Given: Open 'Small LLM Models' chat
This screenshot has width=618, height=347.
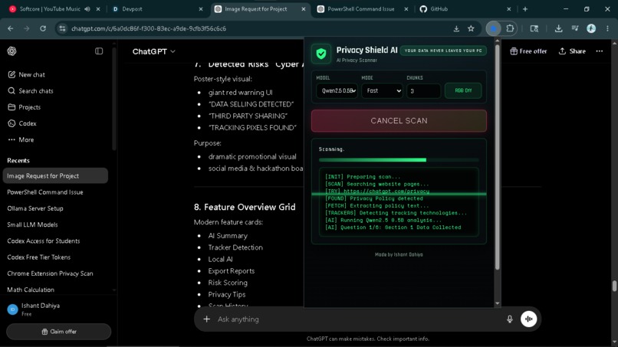Looking at the screenshot, I should 32,224.
